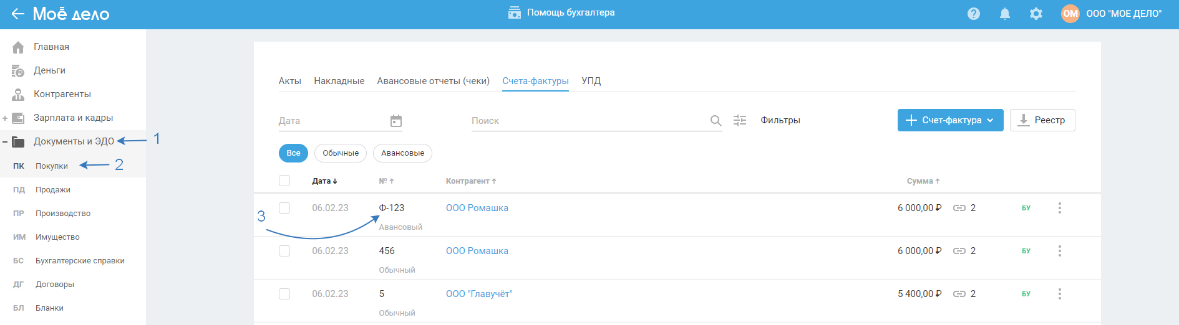
Task: Tick the checkbox for invoice Ф-123
Action: [284, 208]
